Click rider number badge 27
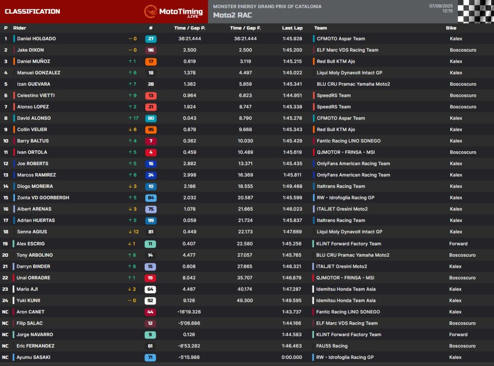 [x=151, y=39]
